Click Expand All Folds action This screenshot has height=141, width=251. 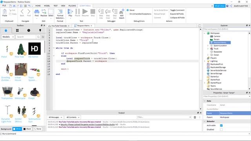(x=177, y=14)
